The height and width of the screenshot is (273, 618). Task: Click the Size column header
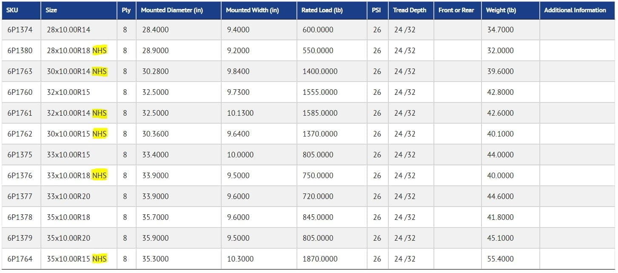(x=51, y=10)
